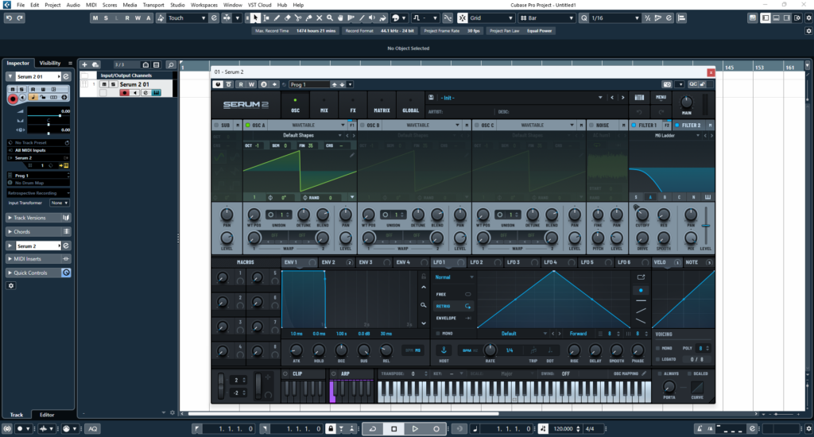
Task: Click the LFO RETRIG mode button
Action: coord(453,306)
